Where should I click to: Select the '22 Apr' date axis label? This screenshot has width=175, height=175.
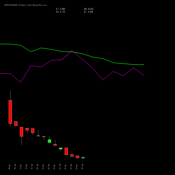pos(49,167)
